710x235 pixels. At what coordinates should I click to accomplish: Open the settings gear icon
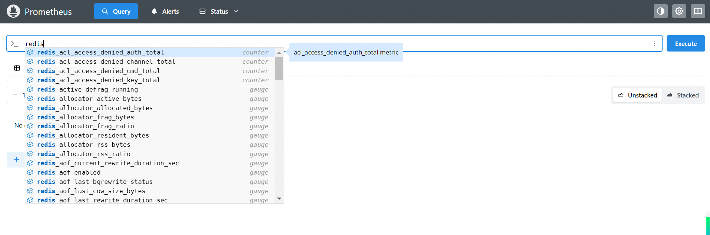(679, 11)
